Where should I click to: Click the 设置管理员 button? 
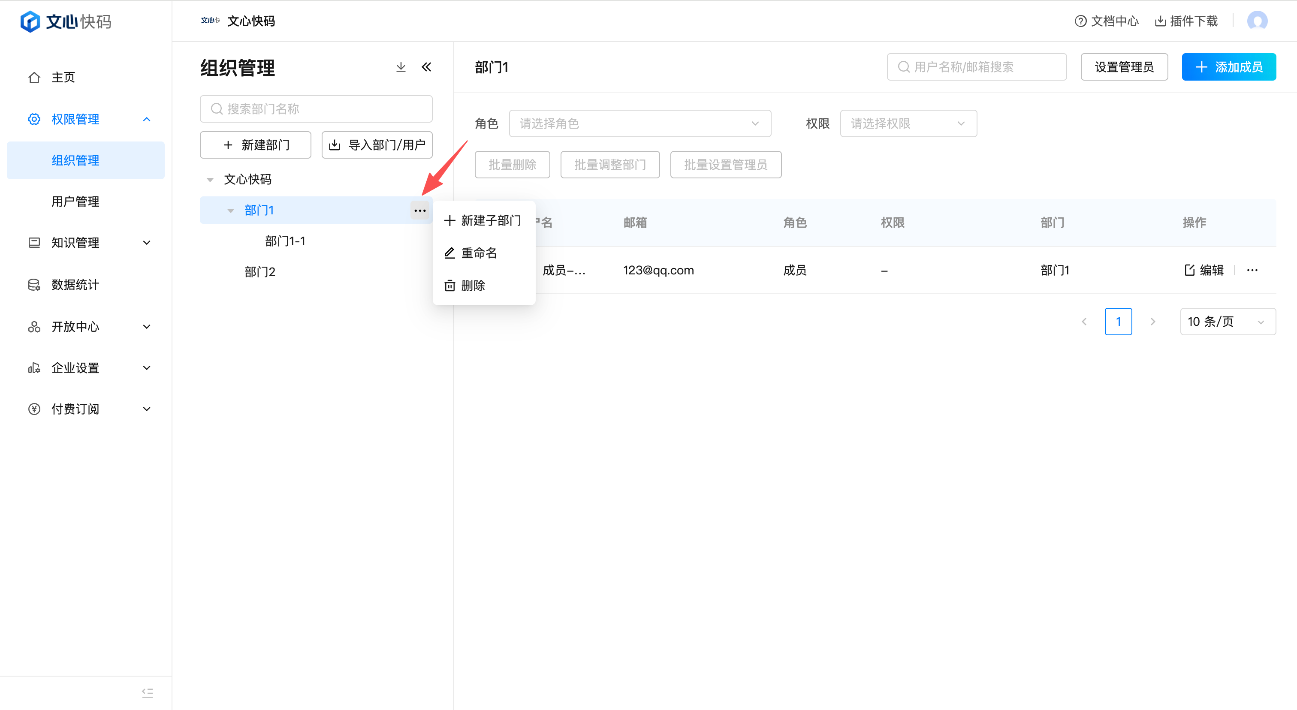click(x=1124, y=67)
